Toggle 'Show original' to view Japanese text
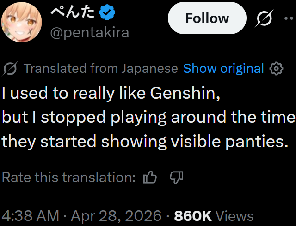The image size is (296, 226). tap(223, 69)
